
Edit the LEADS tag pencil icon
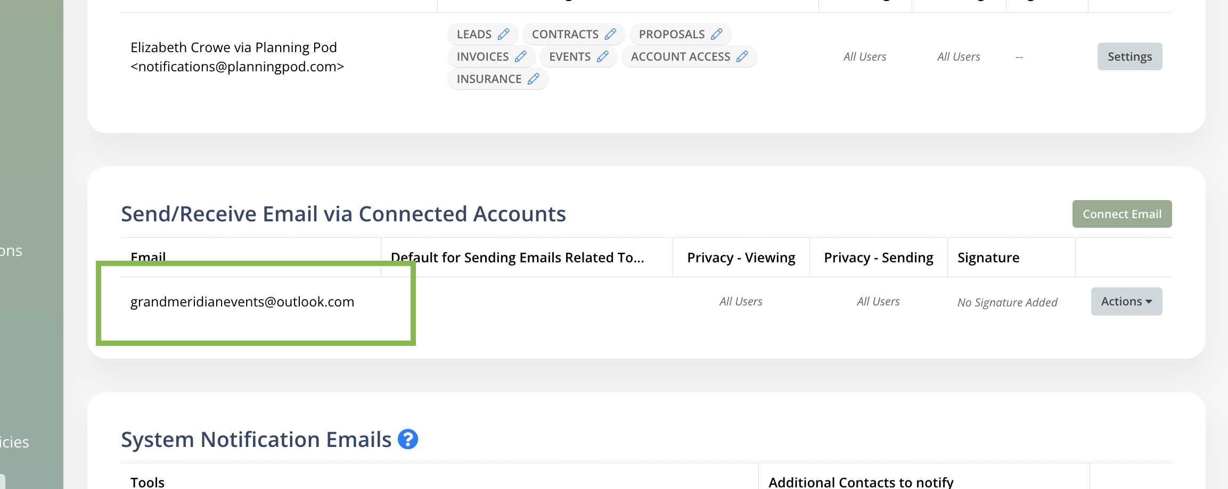coord(503,34)
